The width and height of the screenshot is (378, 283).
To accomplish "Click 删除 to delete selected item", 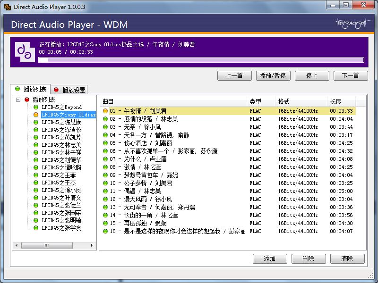I will tap(309, 258).
